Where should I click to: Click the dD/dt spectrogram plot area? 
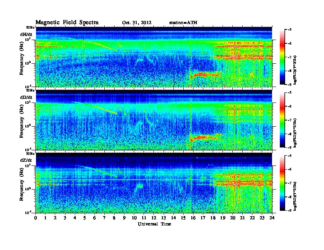154,120
